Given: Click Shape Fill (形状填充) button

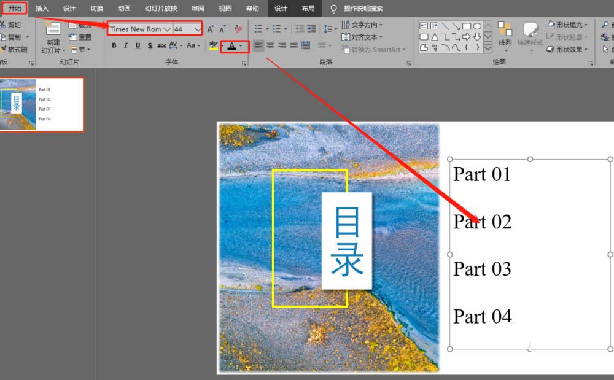Looking at the screenshot, I should tap(567, 25).
